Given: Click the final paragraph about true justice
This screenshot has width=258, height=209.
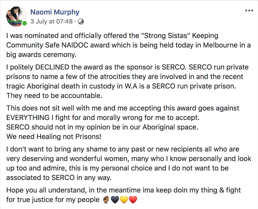Looking at the screenshot, I should [123, 195].
